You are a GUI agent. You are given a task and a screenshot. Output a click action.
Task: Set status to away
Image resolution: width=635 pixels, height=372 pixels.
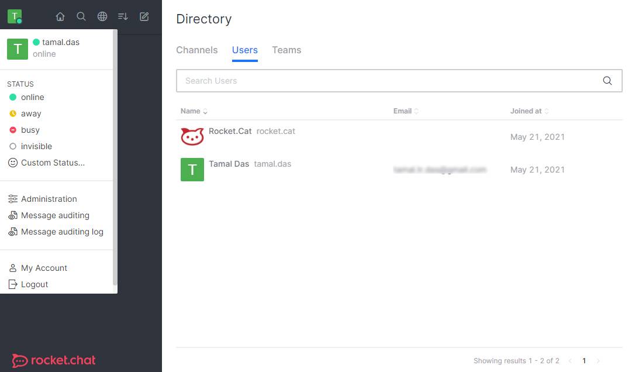click(31, 113)
